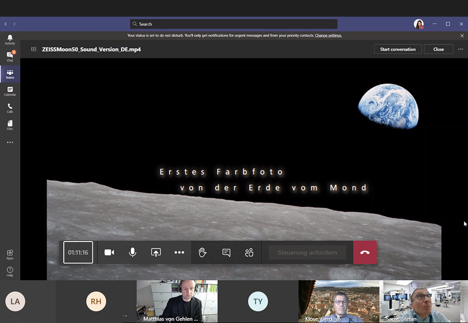Open Calls section in sidebar

[10, 108]
